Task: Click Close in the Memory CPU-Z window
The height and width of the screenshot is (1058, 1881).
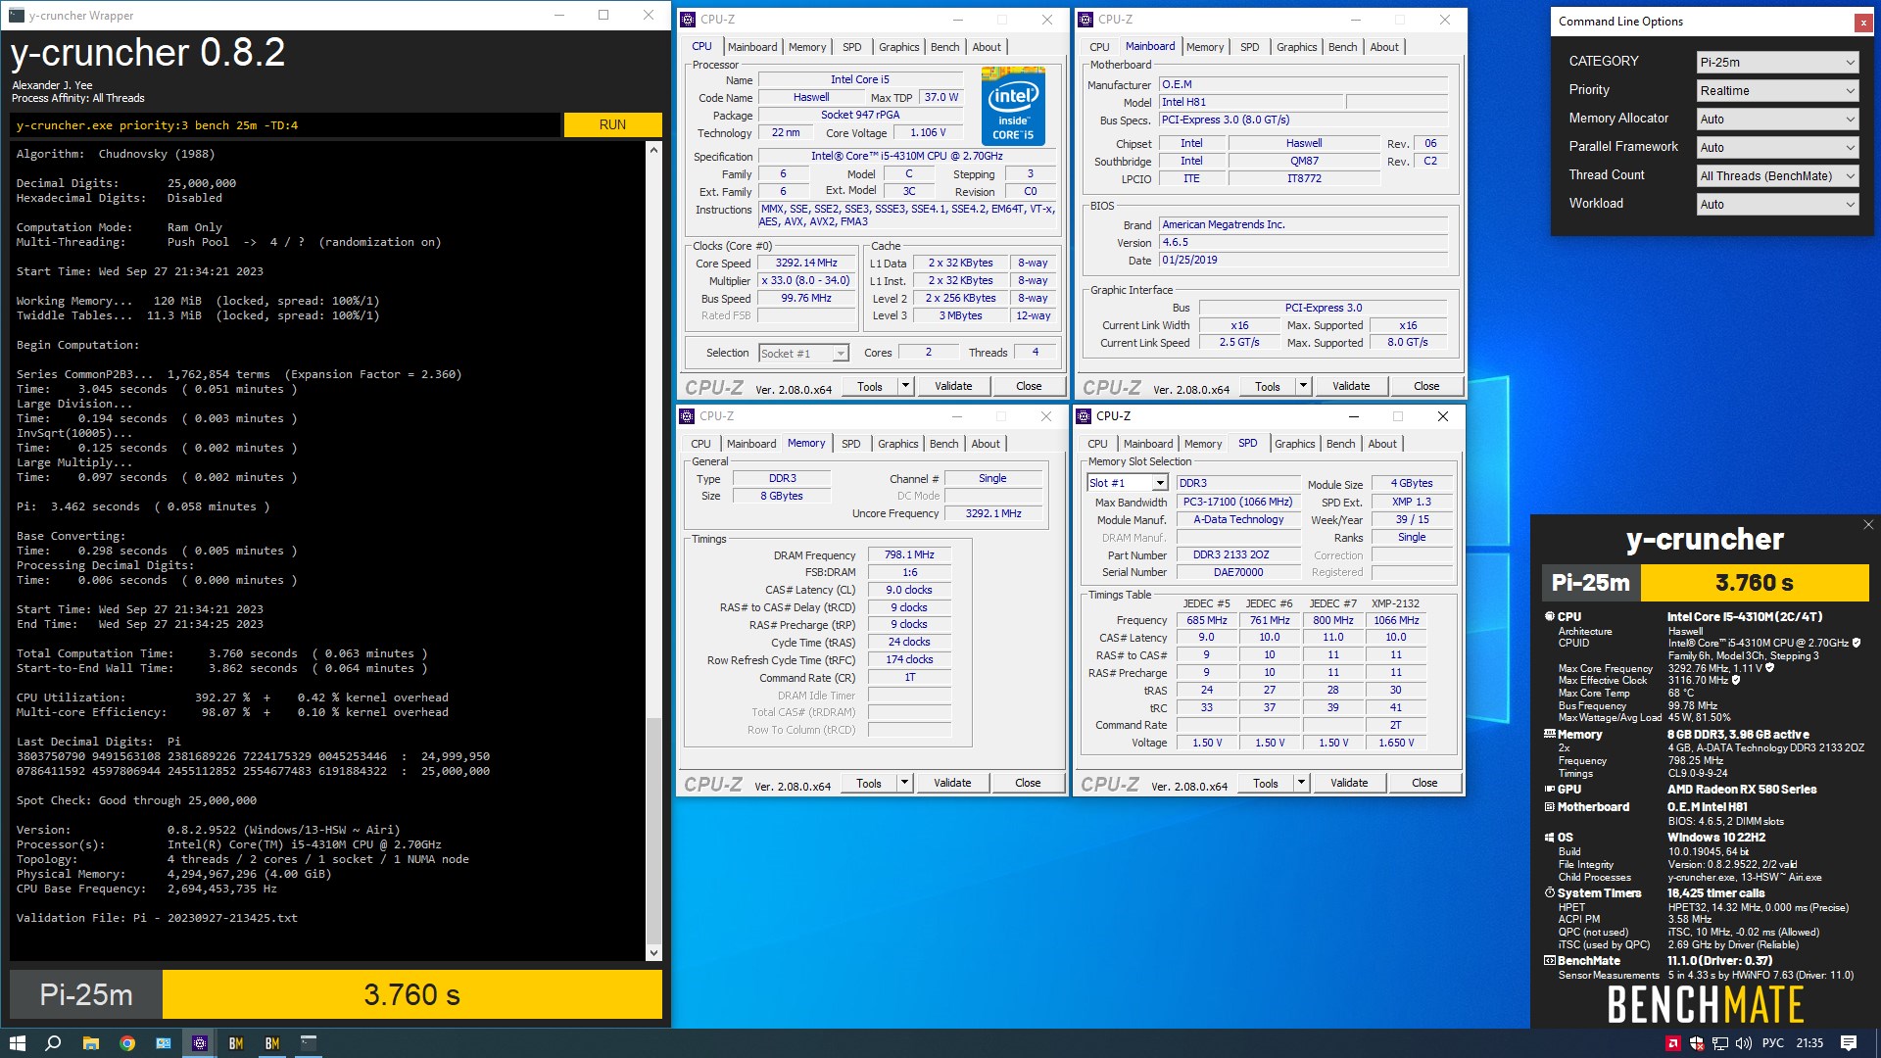Action: click(1028, 783)
